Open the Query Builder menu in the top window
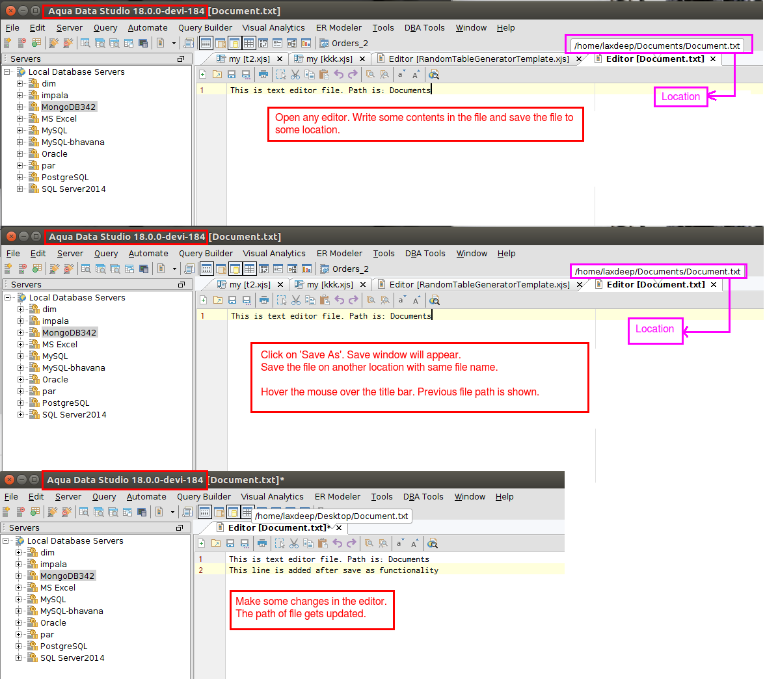The height and width of the screenshot is (679, 765). pos(205,28)
